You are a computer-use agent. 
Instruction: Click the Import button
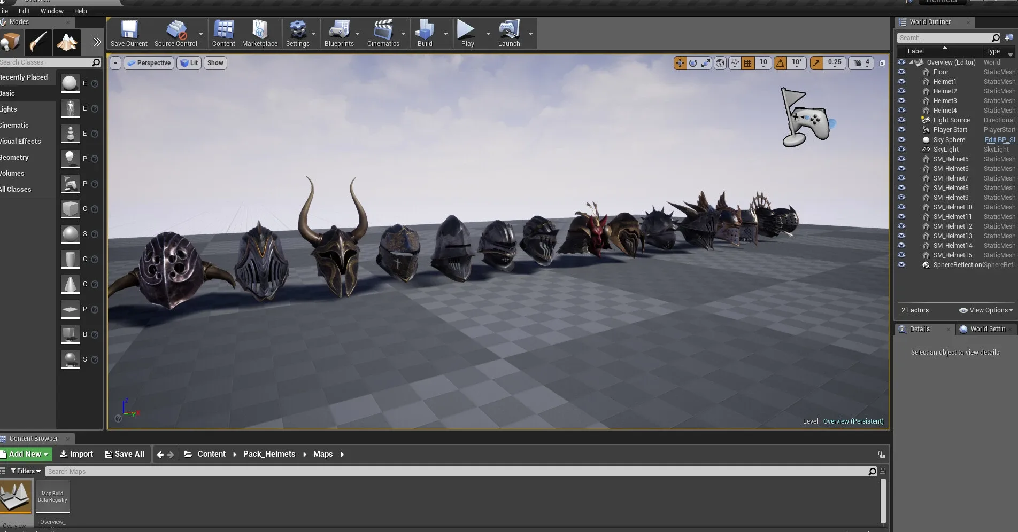pyautogui.click(x=76, y=454)
